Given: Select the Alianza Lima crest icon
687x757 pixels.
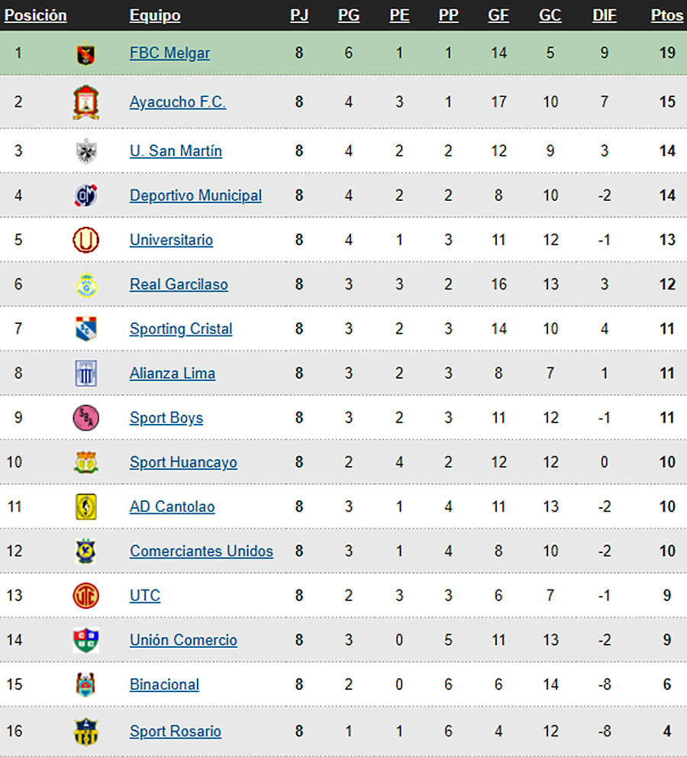Looking at the screenshot, I should (x=85, y=374).
